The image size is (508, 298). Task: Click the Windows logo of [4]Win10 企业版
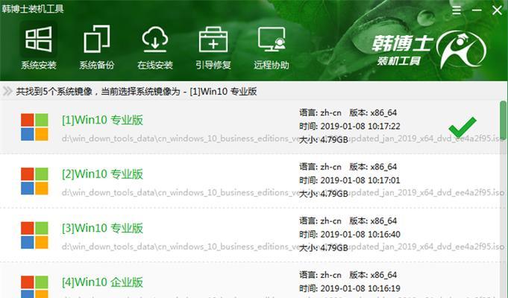(x=34, y=287)
